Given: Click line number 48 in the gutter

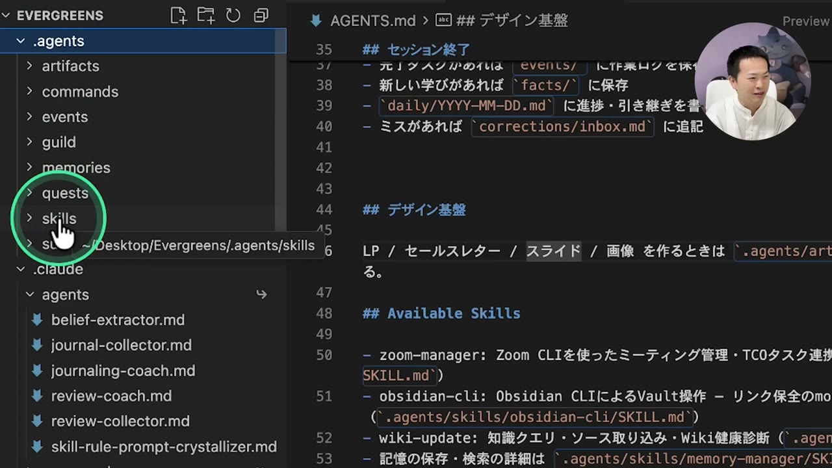Looking at the screenshot, I should 324,313.
